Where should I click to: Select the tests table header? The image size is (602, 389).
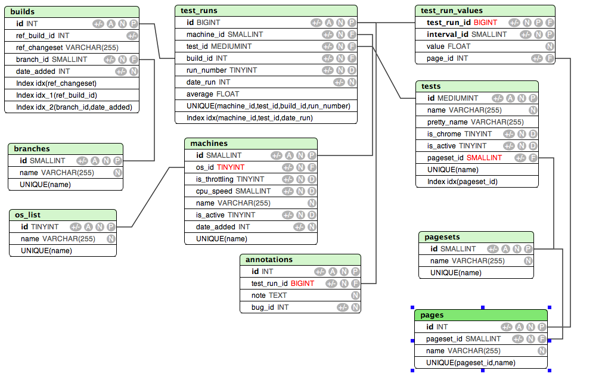[477, 86]
